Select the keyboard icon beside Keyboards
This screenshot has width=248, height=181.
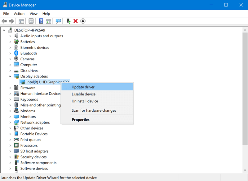pos(16,99)
